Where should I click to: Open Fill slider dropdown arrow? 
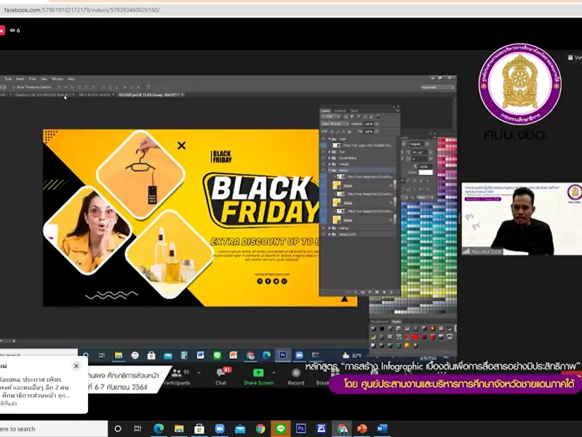[377, 132]
